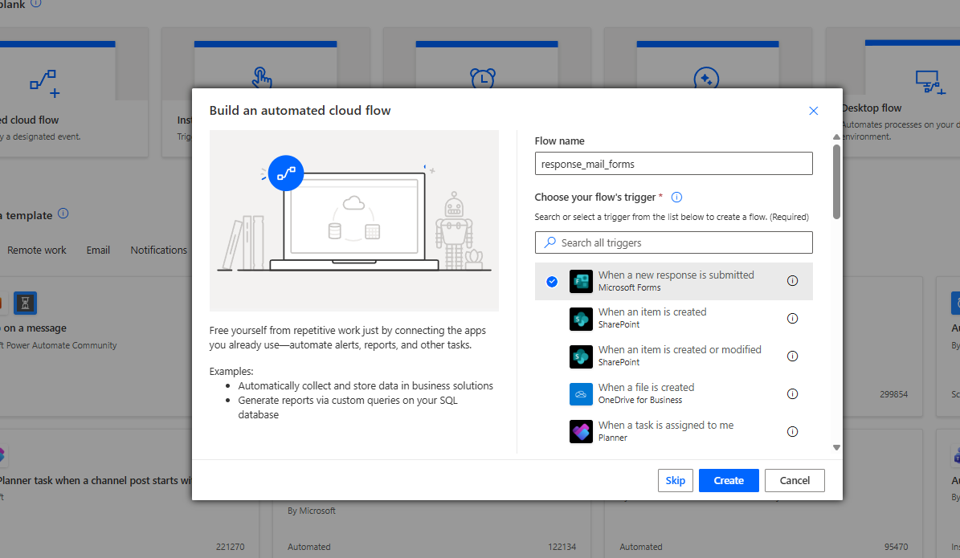Click the Skip button
Screen dimensions: 960x558
(x=675, y=480)
